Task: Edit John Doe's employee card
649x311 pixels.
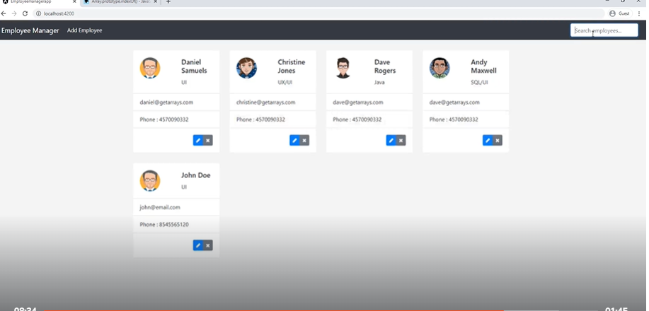Action: point(197,245)
